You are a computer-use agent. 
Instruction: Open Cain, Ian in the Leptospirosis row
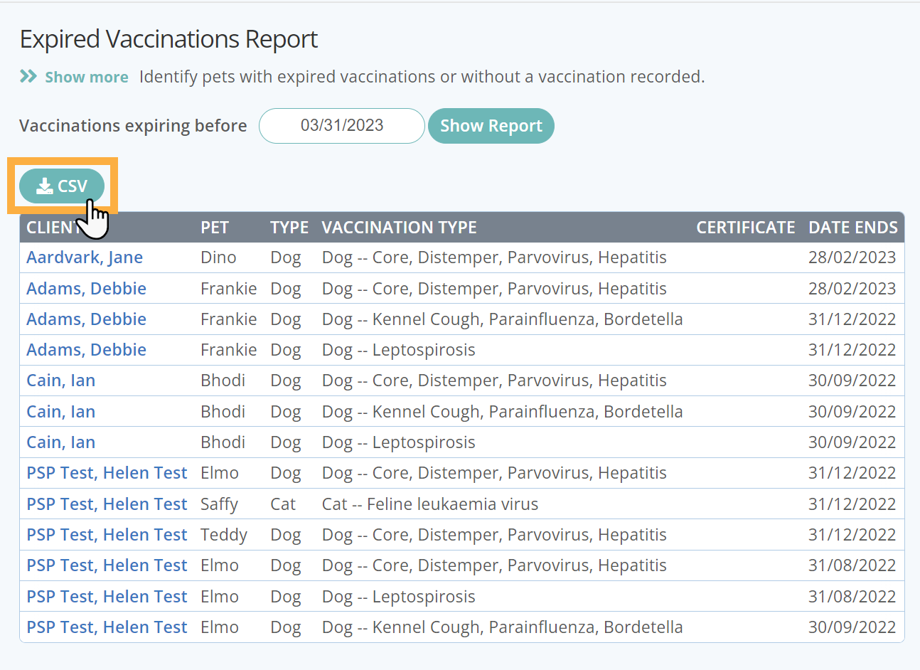pos(60,442)
